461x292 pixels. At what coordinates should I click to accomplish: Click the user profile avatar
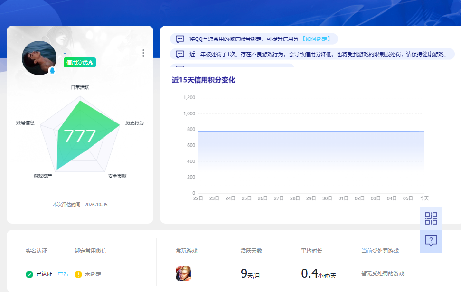(39, 58)
